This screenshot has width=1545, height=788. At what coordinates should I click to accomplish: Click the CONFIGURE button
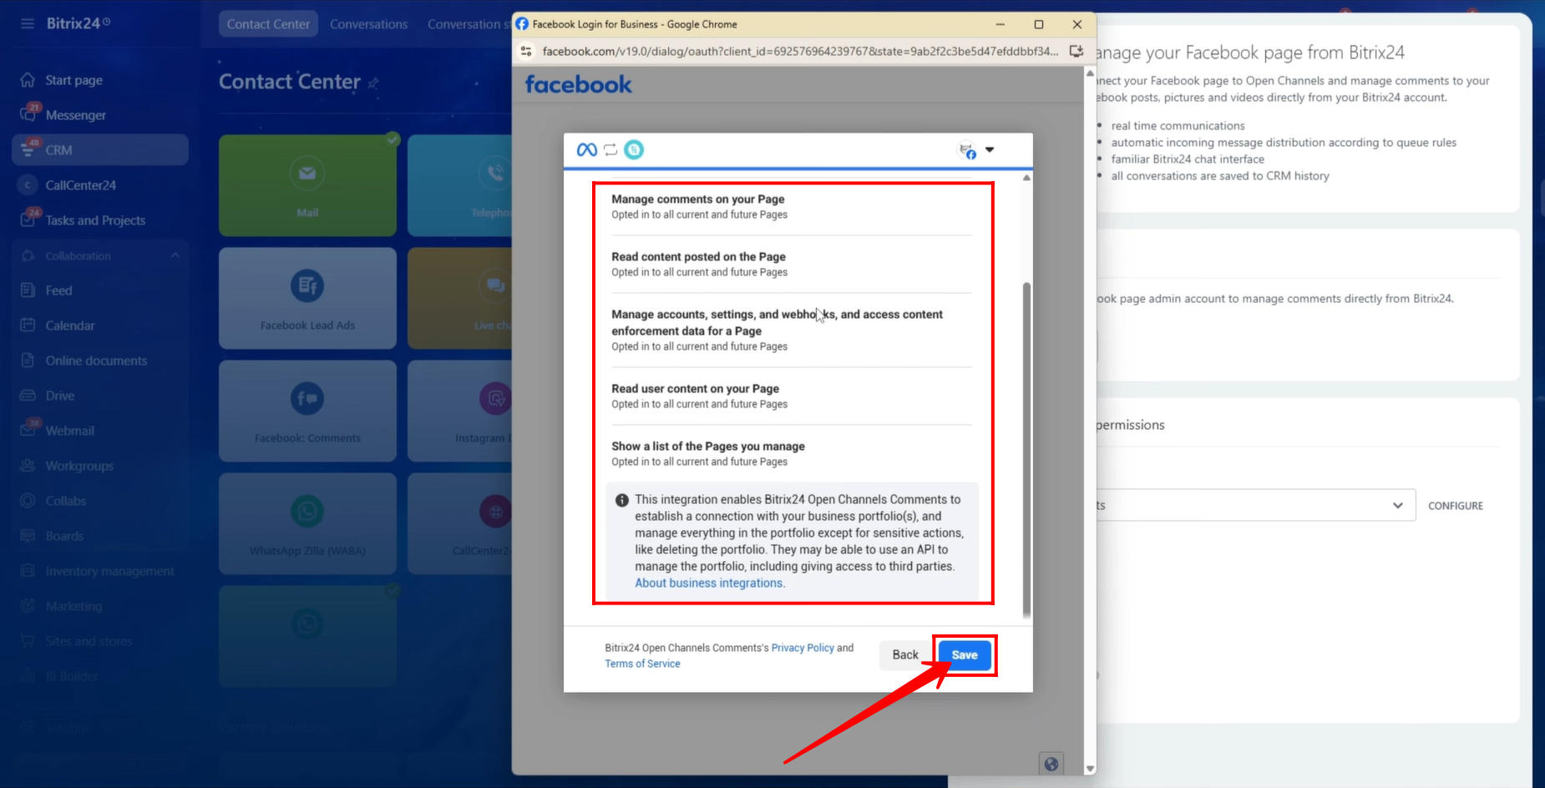click(x=1455, y=506)
